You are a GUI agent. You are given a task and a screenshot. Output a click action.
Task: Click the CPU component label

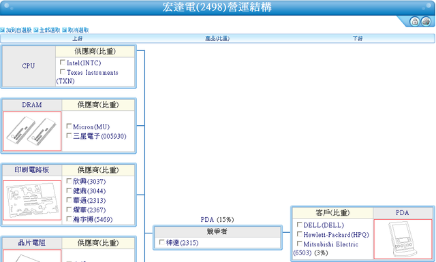(29, 66)
